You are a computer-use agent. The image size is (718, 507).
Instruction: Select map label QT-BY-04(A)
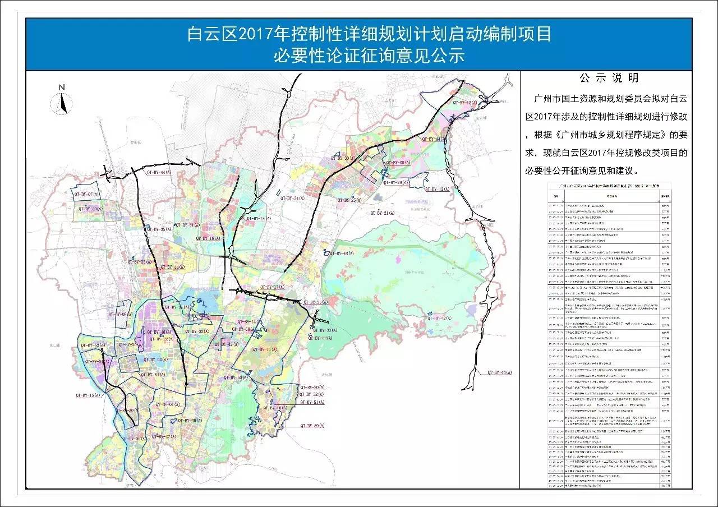click(x=98, y=362)
